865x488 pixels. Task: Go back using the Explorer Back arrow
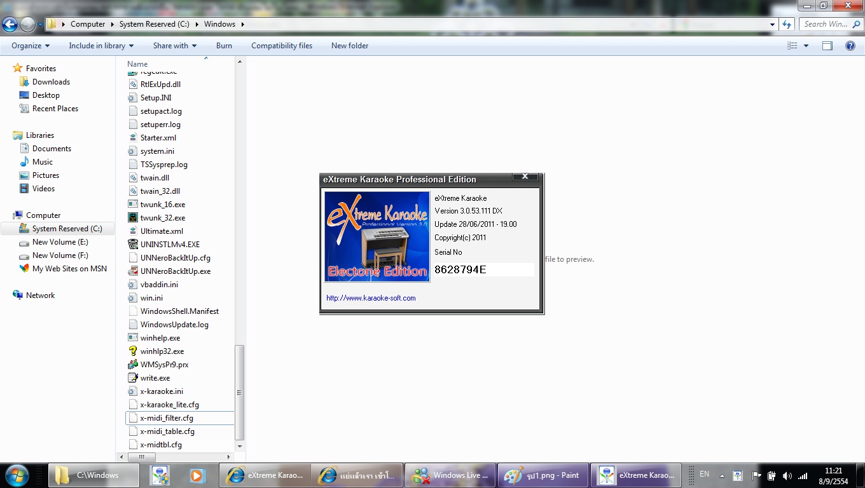(x=10, y=25)
